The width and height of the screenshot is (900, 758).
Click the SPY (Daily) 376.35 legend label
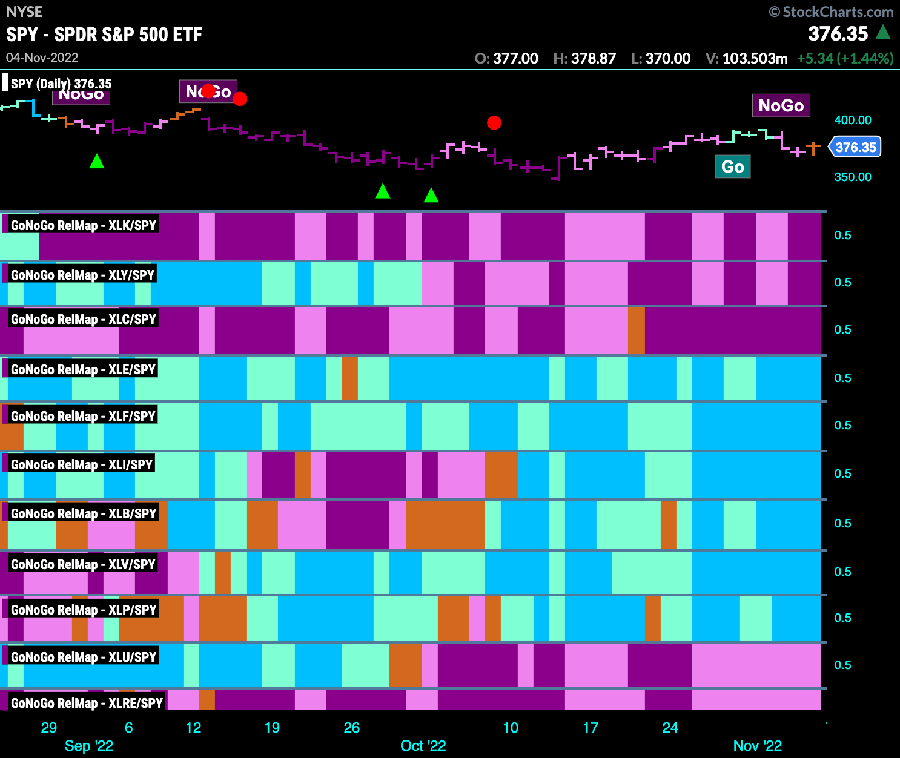(61, 84)
